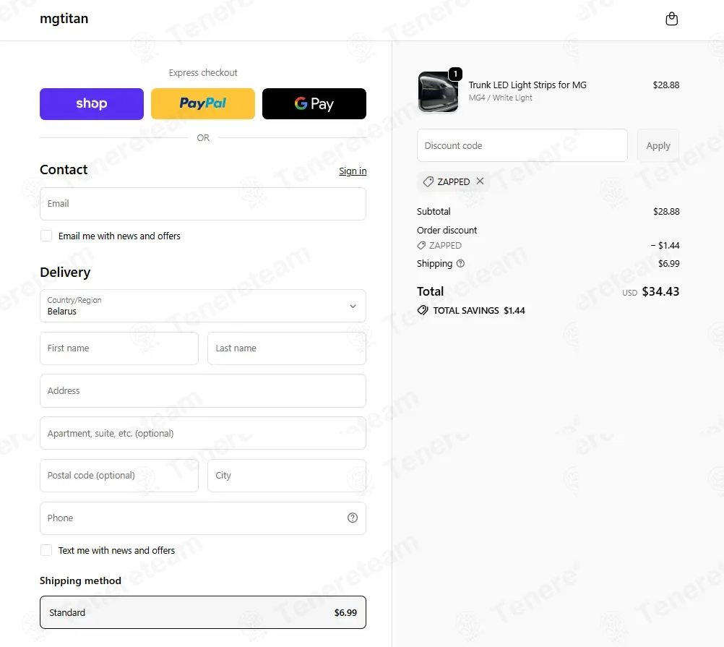Click into the Email input field
The image size is (724, 647).
[203, 204]
